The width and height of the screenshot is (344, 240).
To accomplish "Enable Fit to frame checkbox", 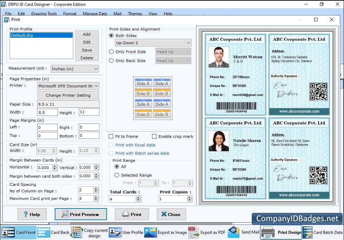I will click(x=111, y=136).
